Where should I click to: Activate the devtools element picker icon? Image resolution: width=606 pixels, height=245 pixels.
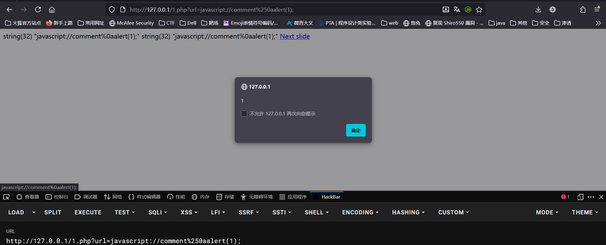pos(6,197)
